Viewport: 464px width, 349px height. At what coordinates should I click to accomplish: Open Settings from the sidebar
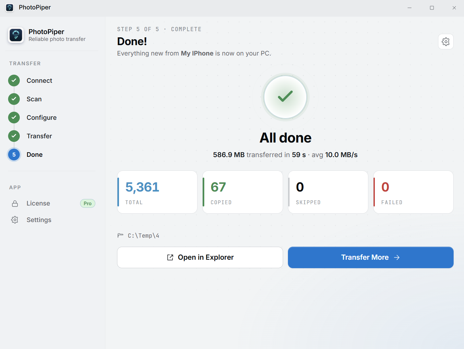(x=52, y=220)
